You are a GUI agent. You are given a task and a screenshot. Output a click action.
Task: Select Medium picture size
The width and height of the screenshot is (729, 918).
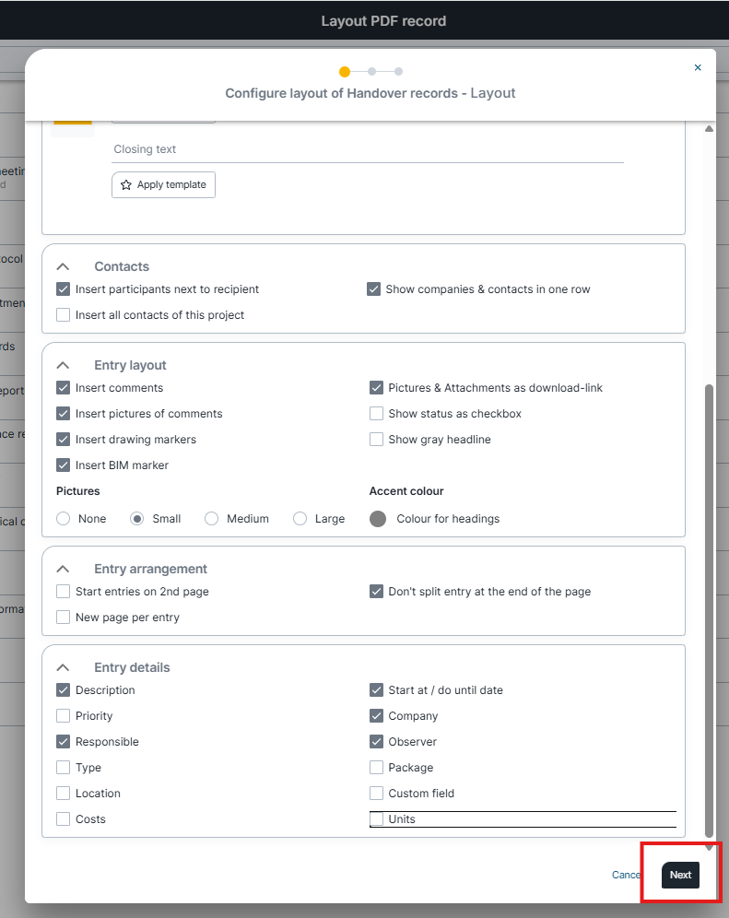(211, 519)
